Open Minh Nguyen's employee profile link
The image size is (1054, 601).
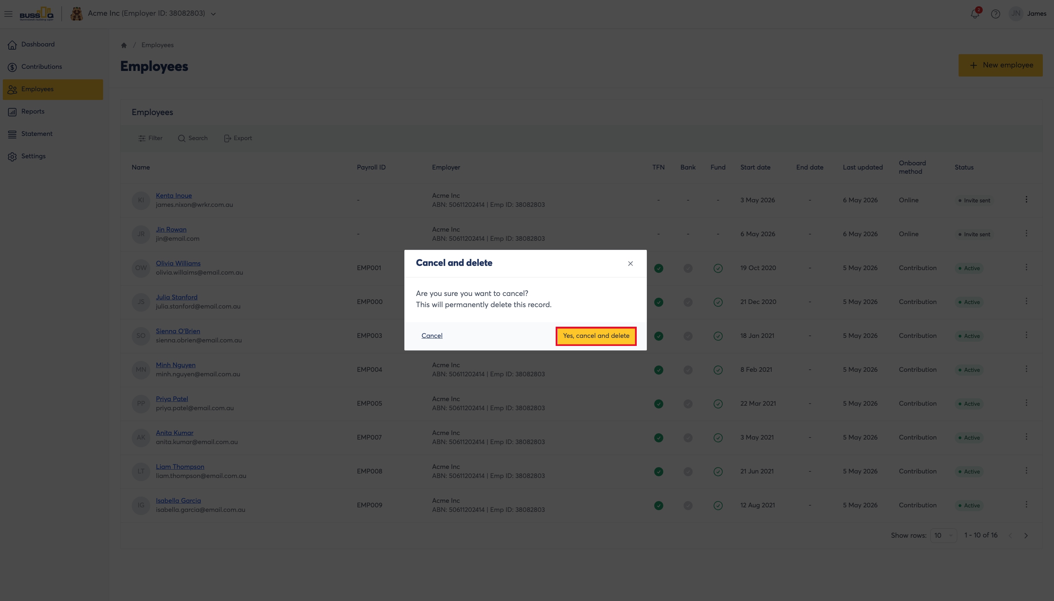point(175,365)
